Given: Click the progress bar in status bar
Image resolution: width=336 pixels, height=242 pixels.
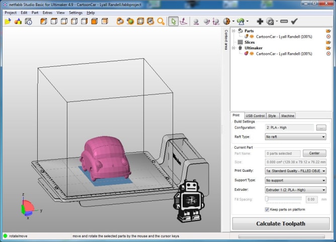Looking at the screenshot, I should tap(281, 236).
